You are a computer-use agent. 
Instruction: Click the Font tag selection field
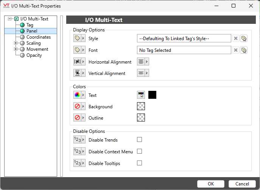click(x=184, y=50)
